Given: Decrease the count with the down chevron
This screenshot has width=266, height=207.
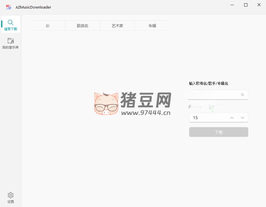Looking at the screenshot, I should pos(242,118).
